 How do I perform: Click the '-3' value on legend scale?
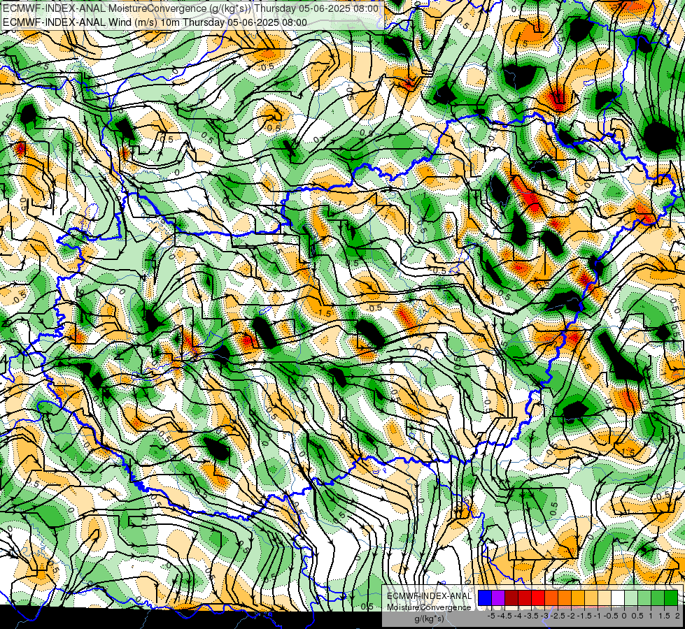tap(545, 616)
